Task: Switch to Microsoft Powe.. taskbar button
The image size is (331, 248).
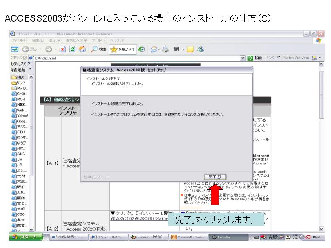Action: point(189,237)
